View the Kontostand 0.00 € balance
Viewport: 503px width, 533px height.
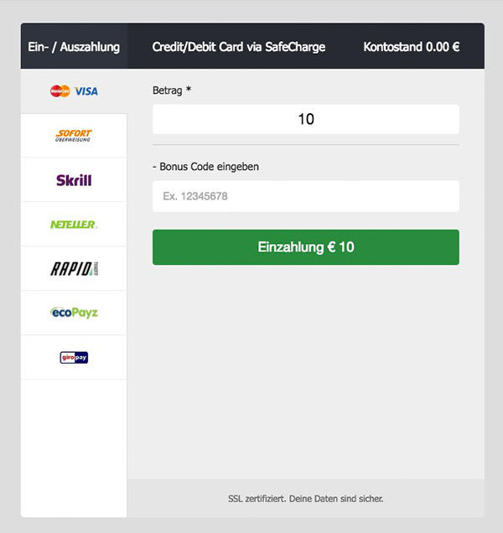point(412,47)
